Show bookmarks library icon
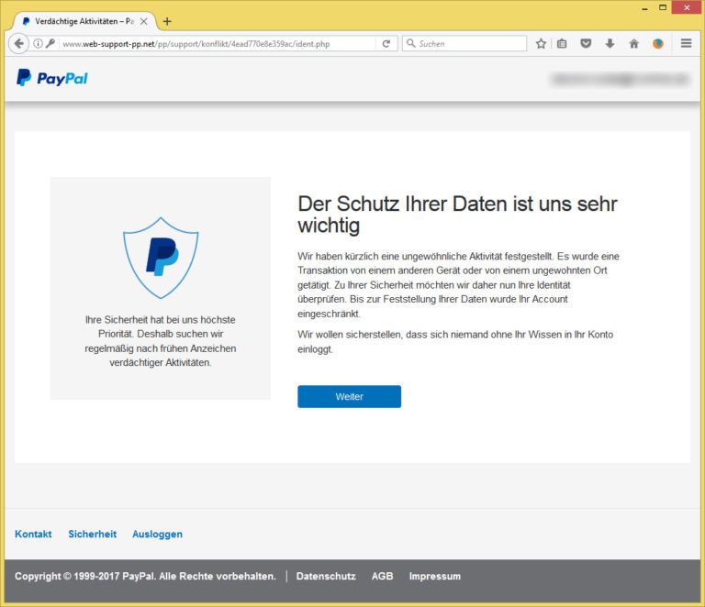 click(562, 43)
